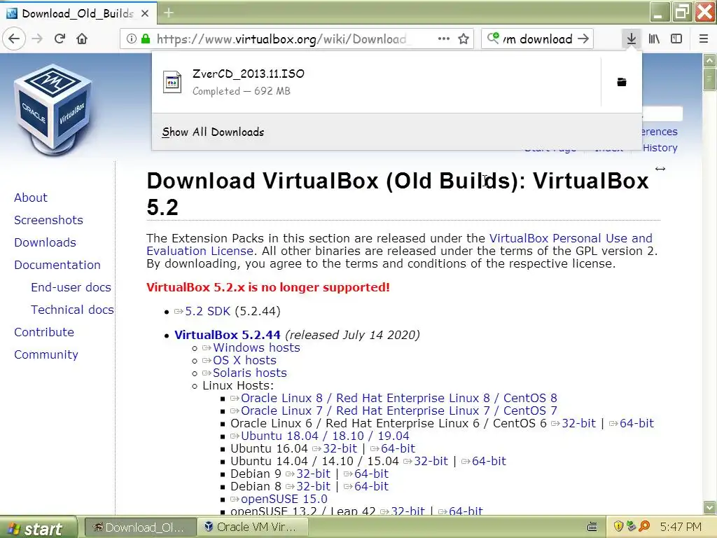Screen dimensions: 717x538
Task: Show site information icon in address bar
Action: pyautogui.click(x=131, y=39)
